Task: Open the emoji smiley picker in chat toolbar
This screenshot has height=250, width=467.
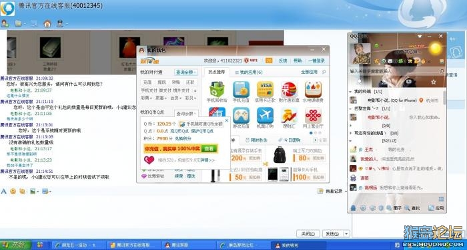Action: click(x=13, y=191)
